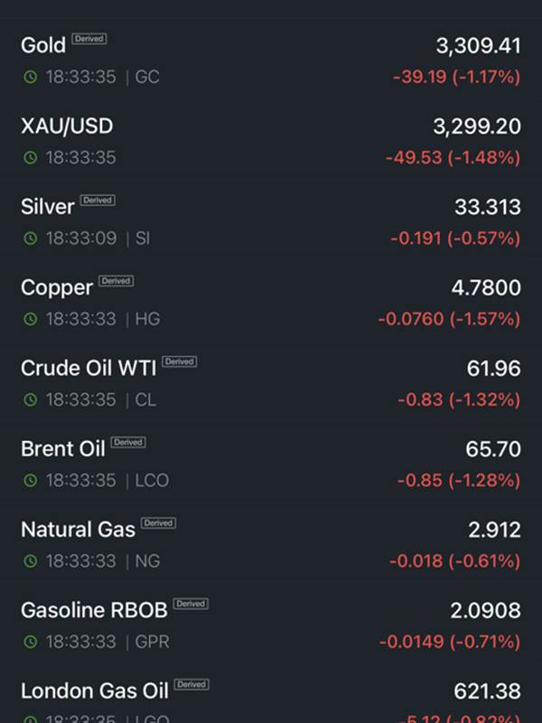Open the Gold commodity name
Viewport: 542px width, 723px height.
point(42,45)
